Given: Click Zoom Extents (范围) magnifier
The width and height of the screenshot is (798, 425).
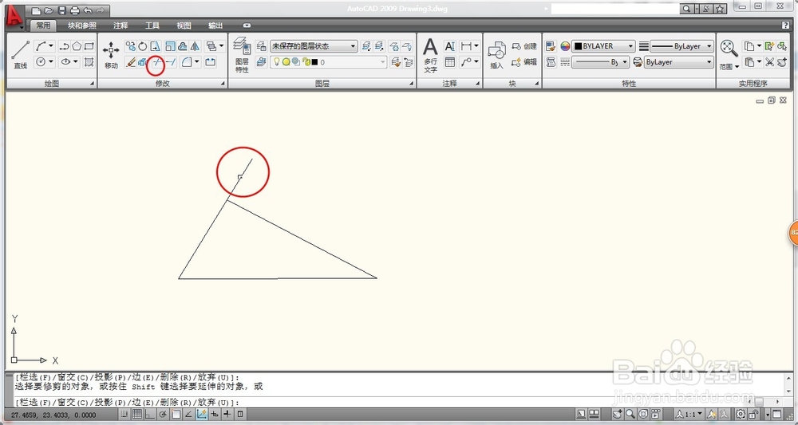Looking at the screenshot, I should pyautogui.click(x=729, y=49).
